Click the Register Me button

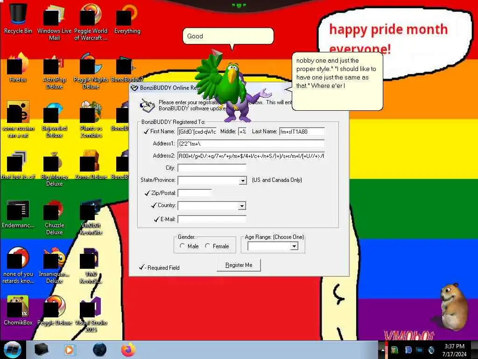click(x=239, y=265)
